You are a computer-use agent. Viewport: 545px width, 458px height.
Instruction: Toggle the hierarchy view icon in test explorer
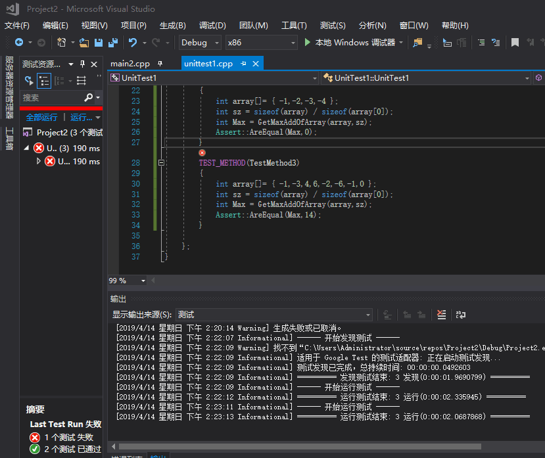(x=44, y=81)
